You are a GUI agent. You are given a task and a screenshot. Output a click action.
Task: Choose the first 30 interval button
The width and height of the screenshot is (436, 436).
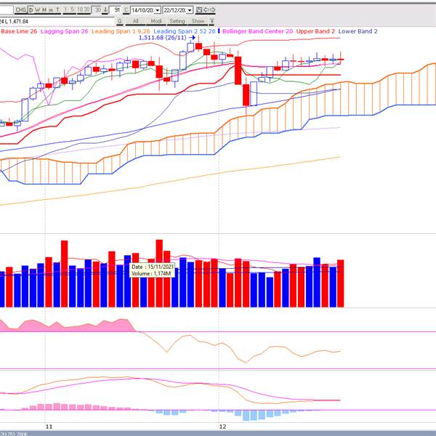point(87,9)
